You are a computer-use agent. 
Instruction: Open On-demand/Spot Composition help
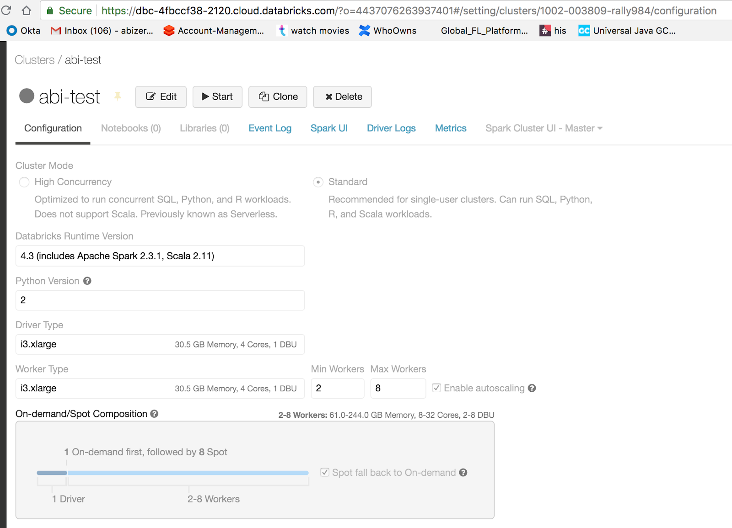(x=154, y=414)
